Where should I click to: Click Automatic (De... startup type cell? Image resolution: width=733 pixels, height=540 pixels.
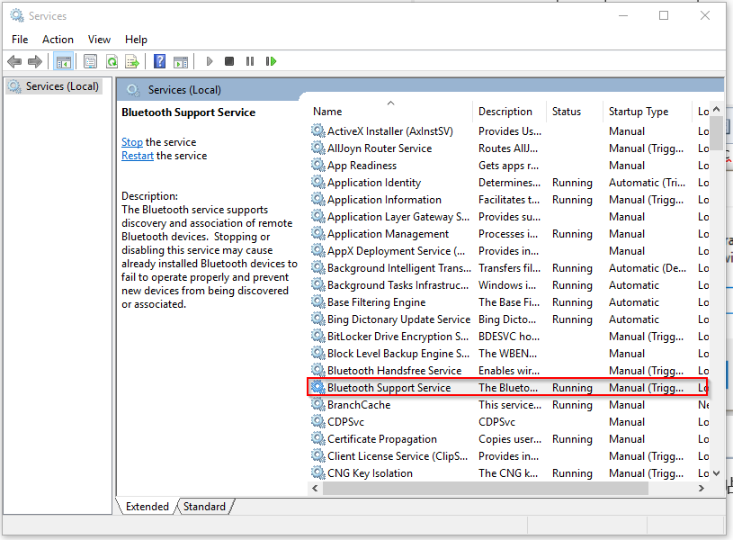point(648,267)
